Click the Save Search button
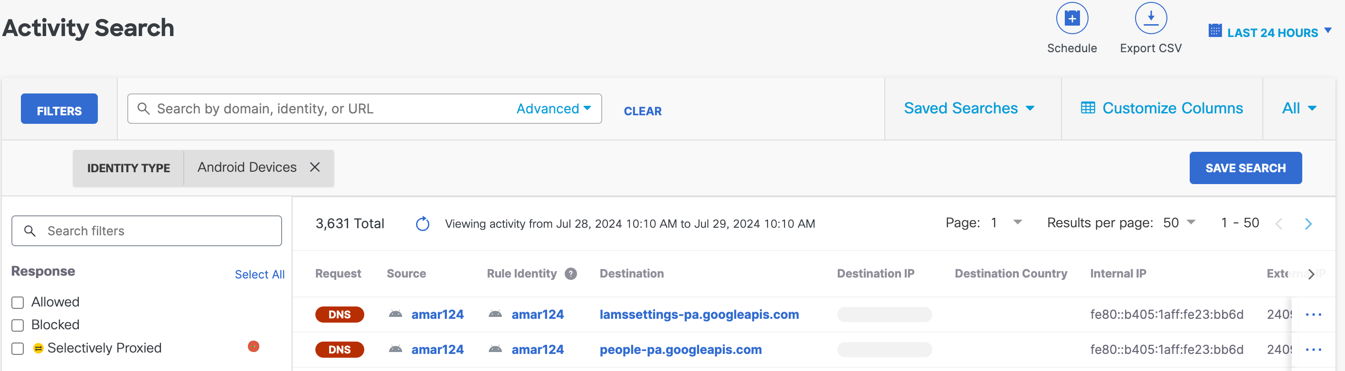The width and height of the screenshot is (1345, 371). [x=1245, y=168]
